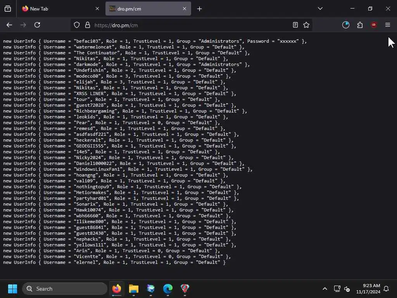This screenshot has height=298, width=397.
Task: Click the taskbar Search box
Action: pos(65,289)
